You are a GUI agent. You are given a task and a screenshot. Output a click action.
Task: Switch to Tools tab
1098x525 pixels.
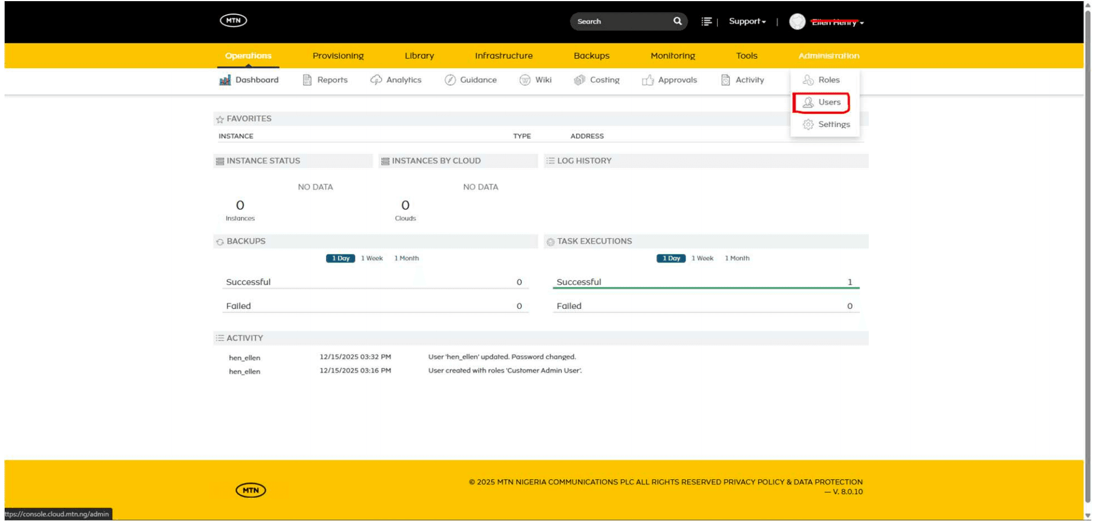(x=746, y=56)
